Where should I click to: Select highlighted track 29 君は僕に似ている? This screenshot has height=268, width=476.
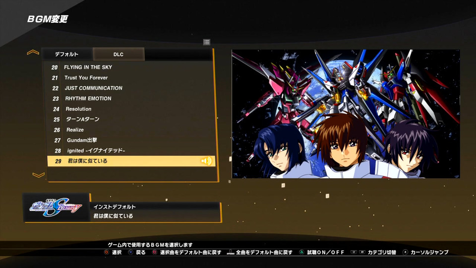pos(131,161)
